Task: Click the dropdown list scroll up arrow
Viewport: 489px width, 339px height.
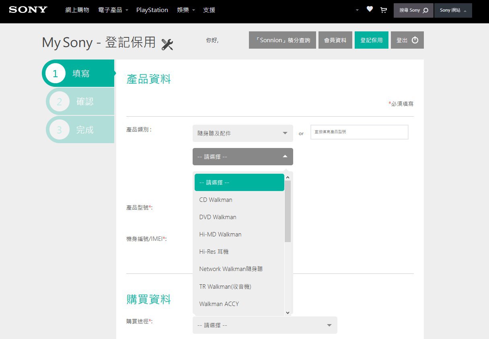Action: [x=288, y=177]
